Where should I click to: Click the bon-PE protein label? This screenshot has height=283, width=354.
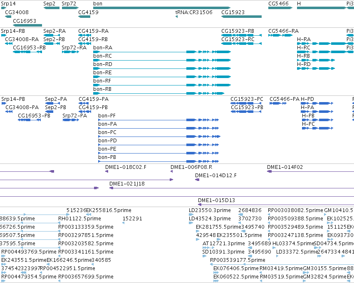pyautogui.click(x=107, y=149)
